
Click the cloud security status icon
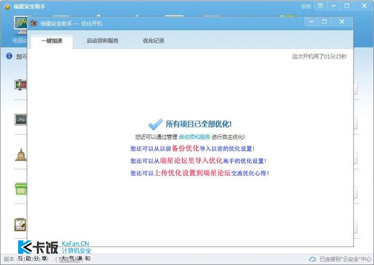[313, 259]
